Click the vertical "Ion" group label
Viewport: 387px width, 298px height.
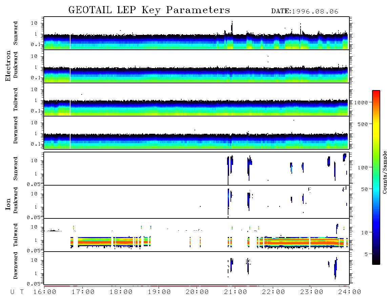point(8,204)
